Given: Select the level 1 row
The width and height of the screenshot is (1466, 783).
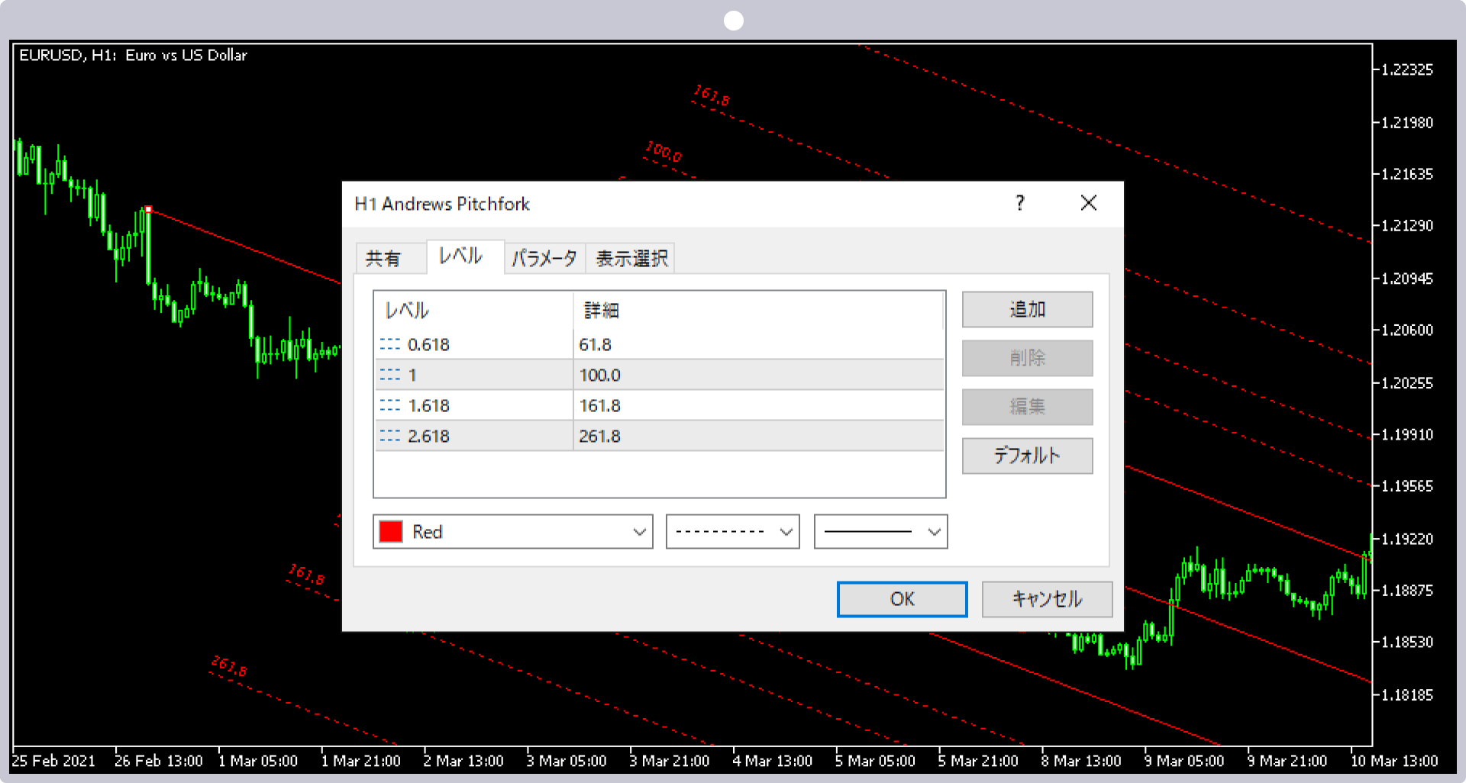Looking at the screenshot, I should coord(660,375).
